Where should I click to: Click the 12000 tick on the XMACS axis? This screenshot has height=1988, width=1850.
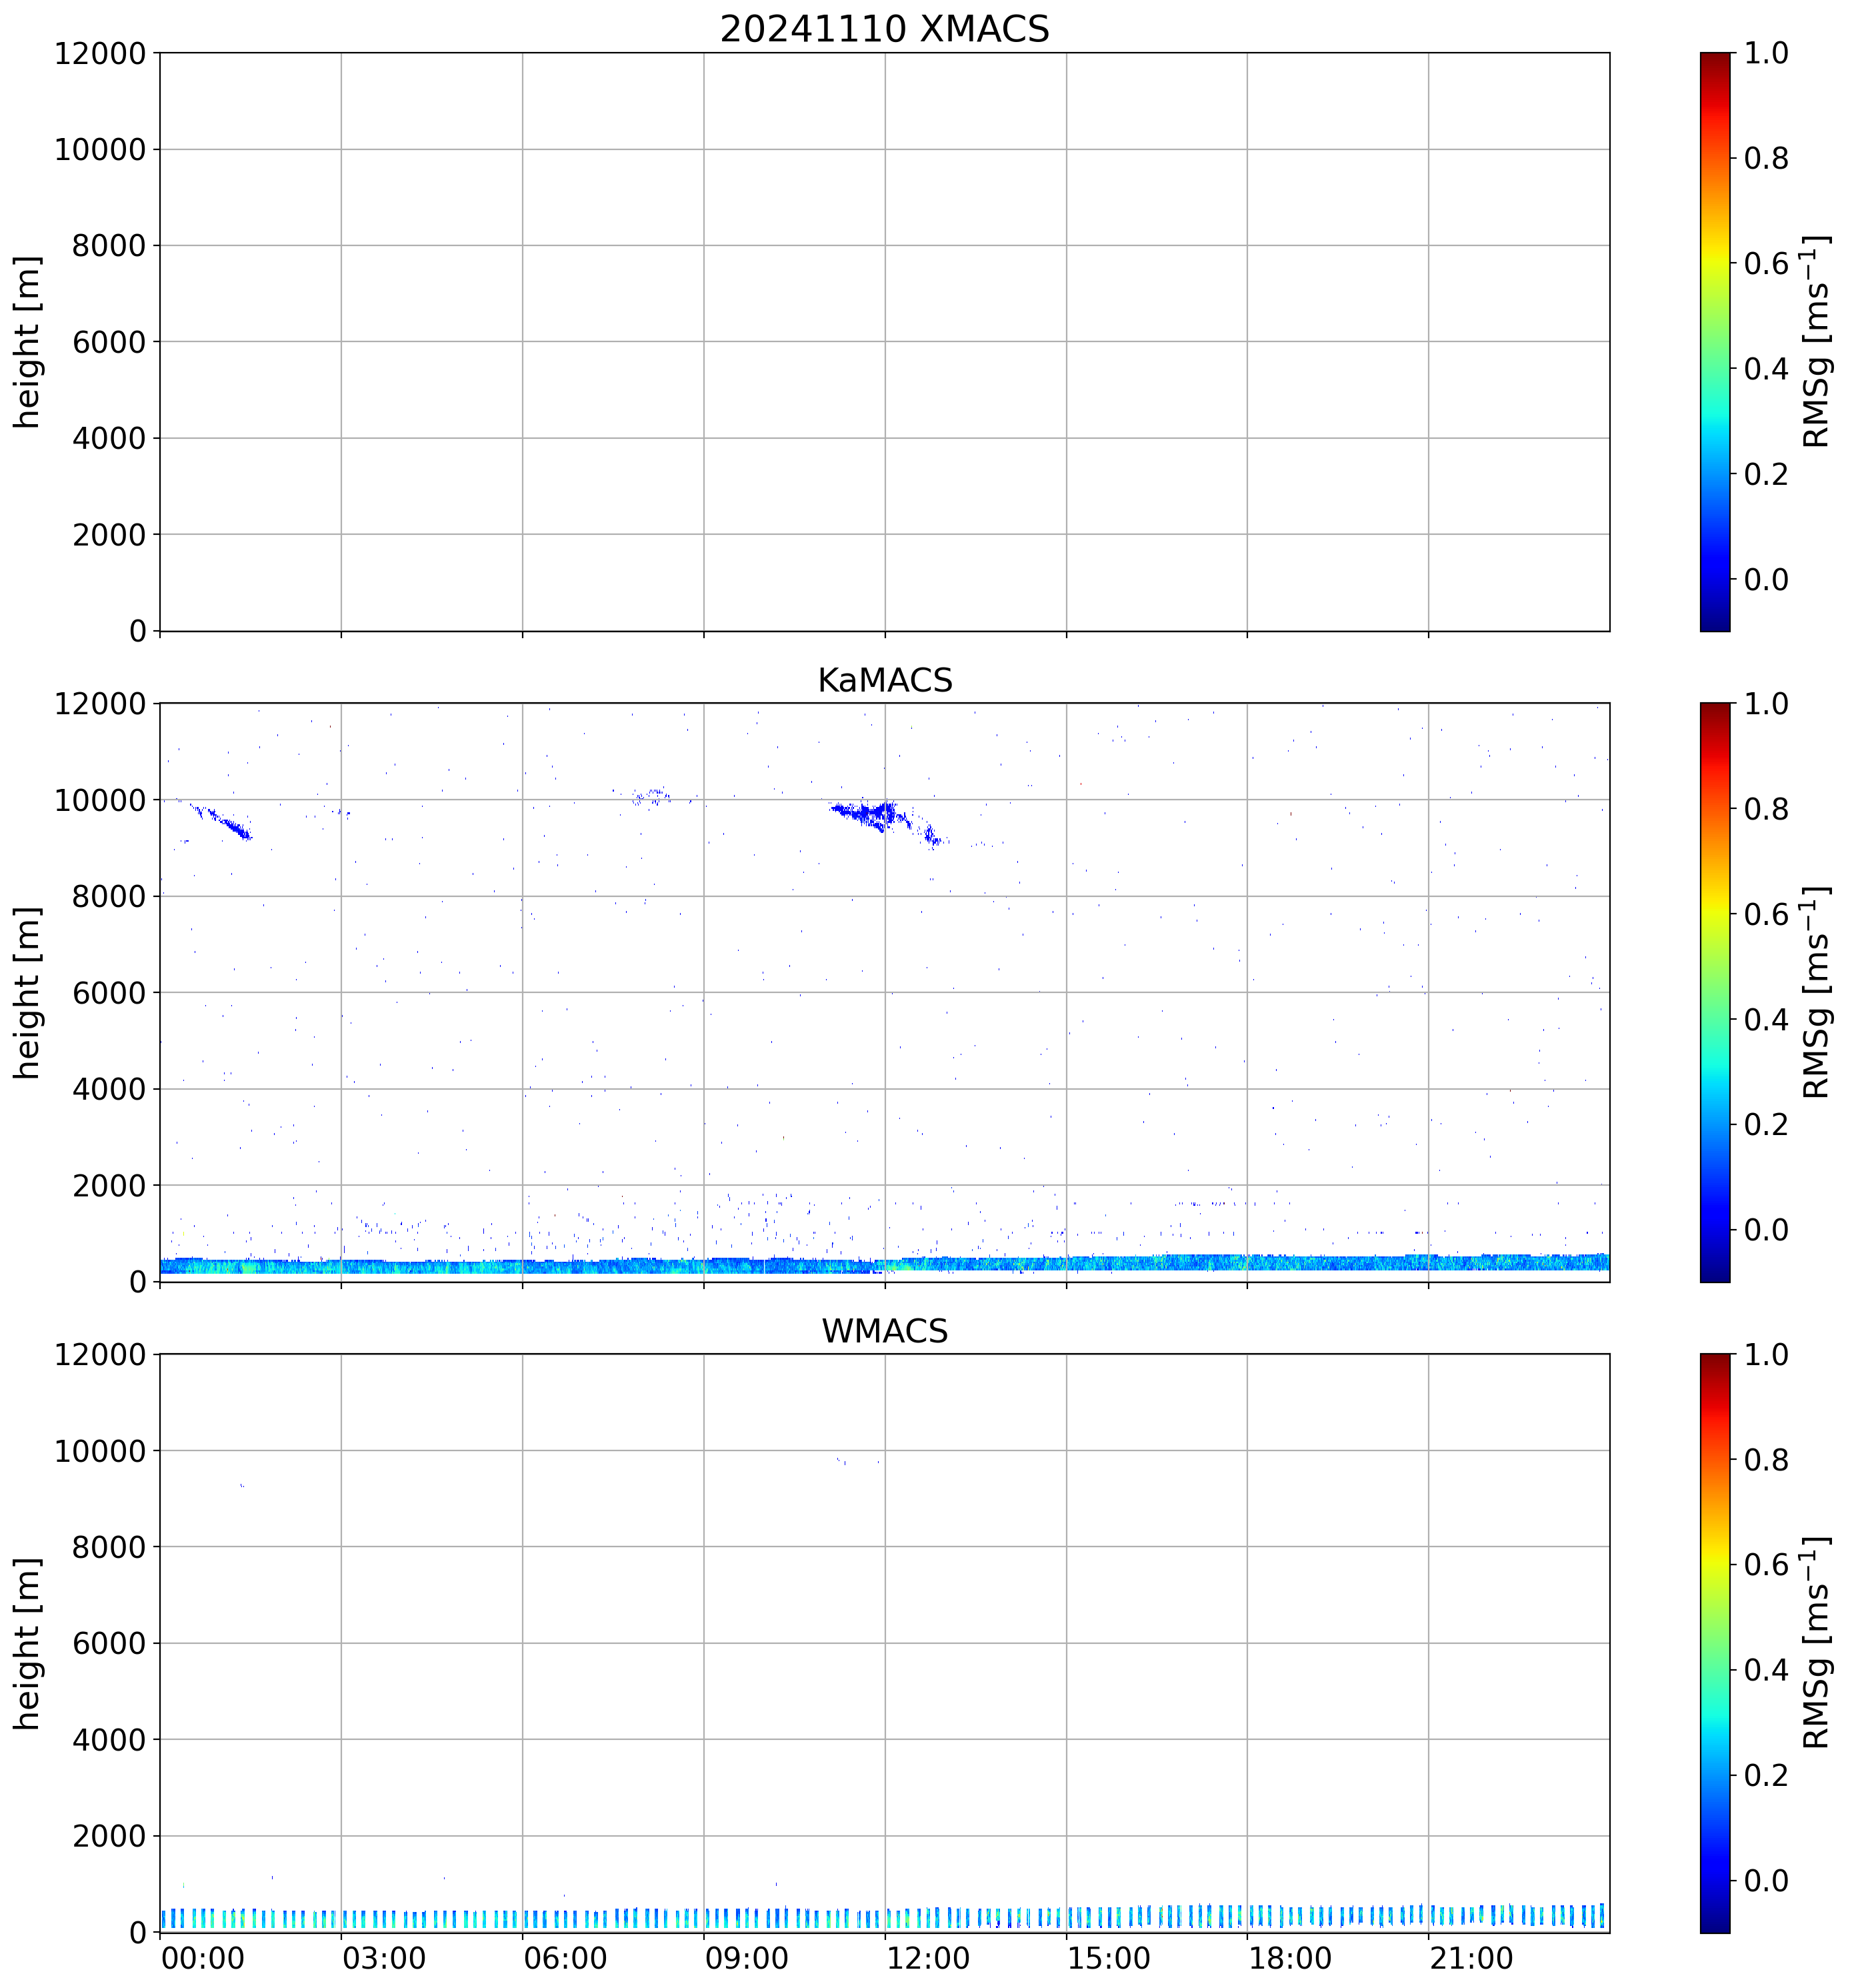100,53
